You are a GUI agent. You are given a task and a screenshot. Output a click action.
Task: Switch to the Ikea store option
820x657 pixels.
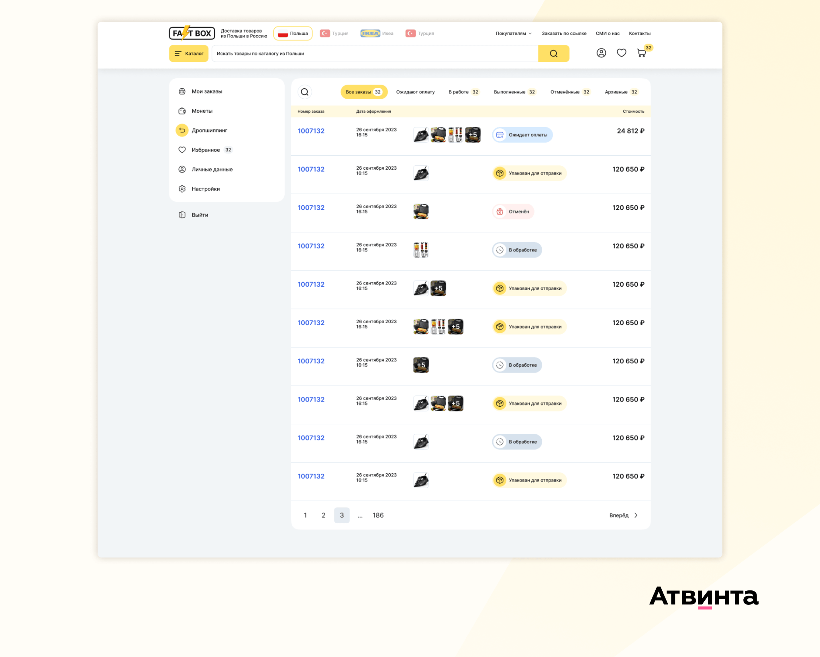(x=377, y=34)
